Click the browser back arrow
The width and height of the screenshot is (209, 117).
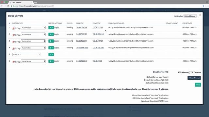coord(2,6)
